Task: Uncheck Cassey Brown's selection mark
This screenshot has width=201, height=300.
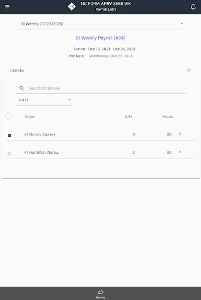Action: (9, 135)
